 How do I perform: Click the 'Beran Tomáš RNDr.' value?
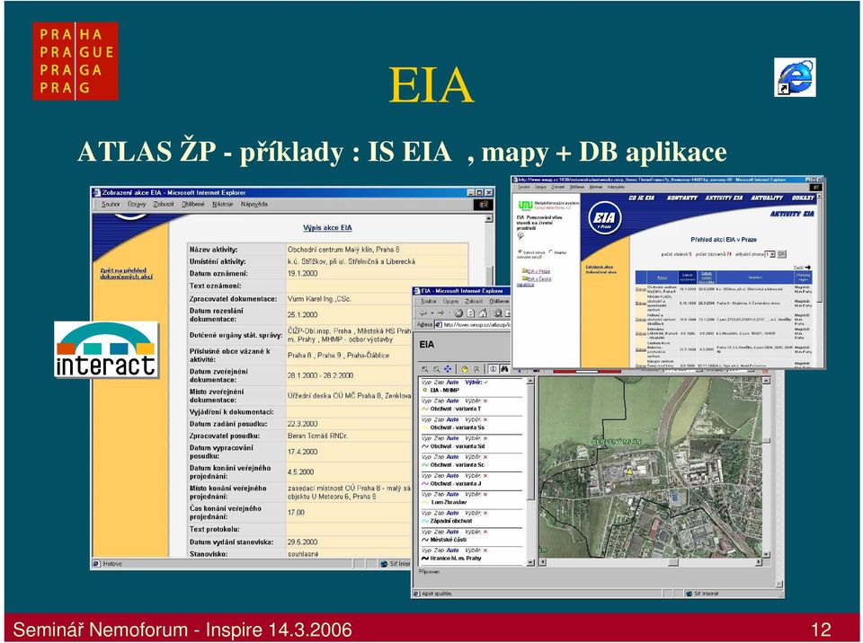pos(317,436)
